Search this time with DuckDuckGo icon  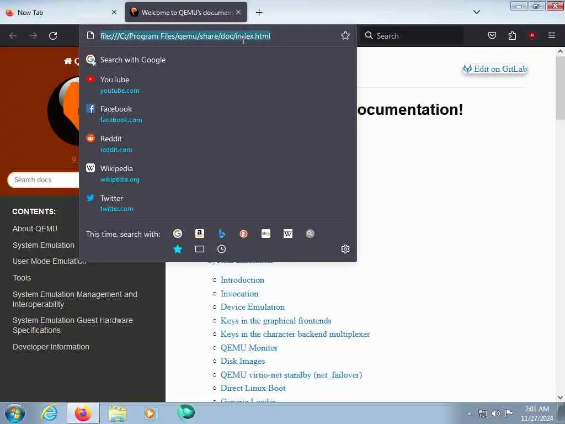click(243, 234)
